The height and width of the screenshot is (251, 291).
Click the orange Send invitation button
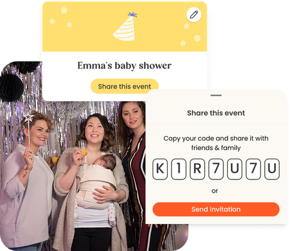pyautogui.click(x=216, y=209)
